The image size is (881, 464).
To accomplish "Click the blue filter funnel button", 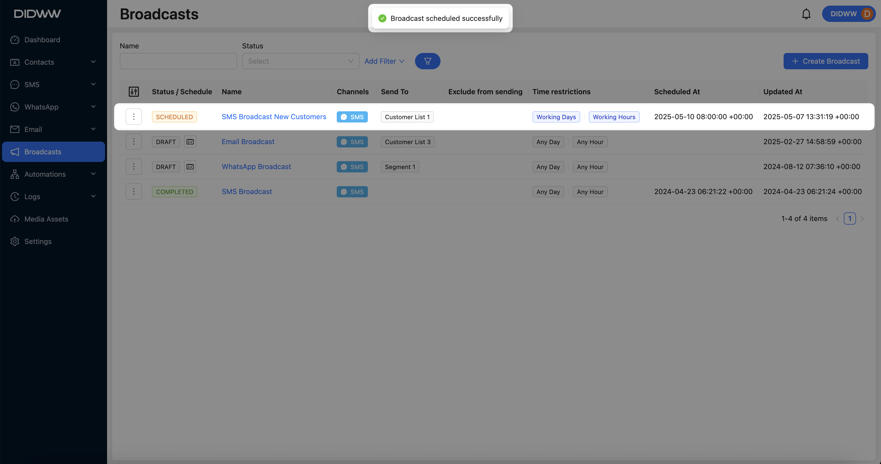I will coord(427,61).
